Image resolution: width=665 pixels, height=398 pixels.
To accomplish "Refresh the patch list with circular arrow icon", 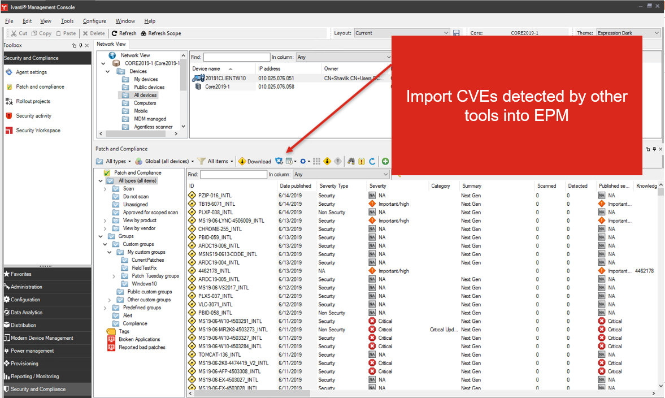I will [372, 161].
